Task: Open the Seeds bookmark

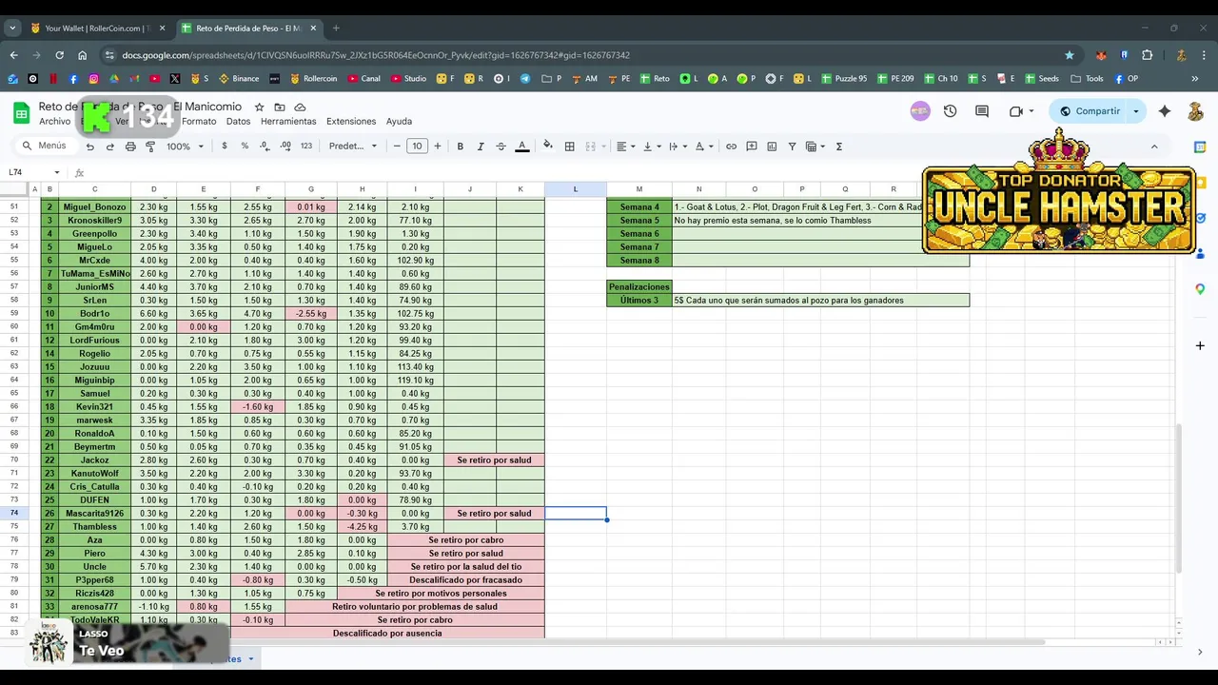Action: click(x=1041, y=79)
